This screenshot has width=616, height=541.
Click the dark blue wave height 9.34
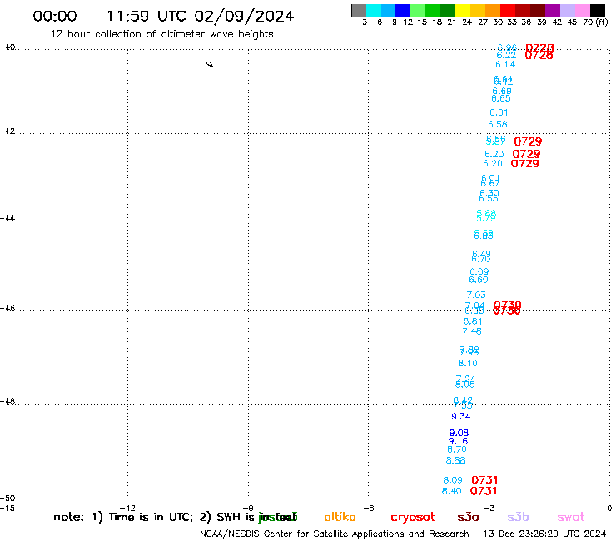pos(461,416)
